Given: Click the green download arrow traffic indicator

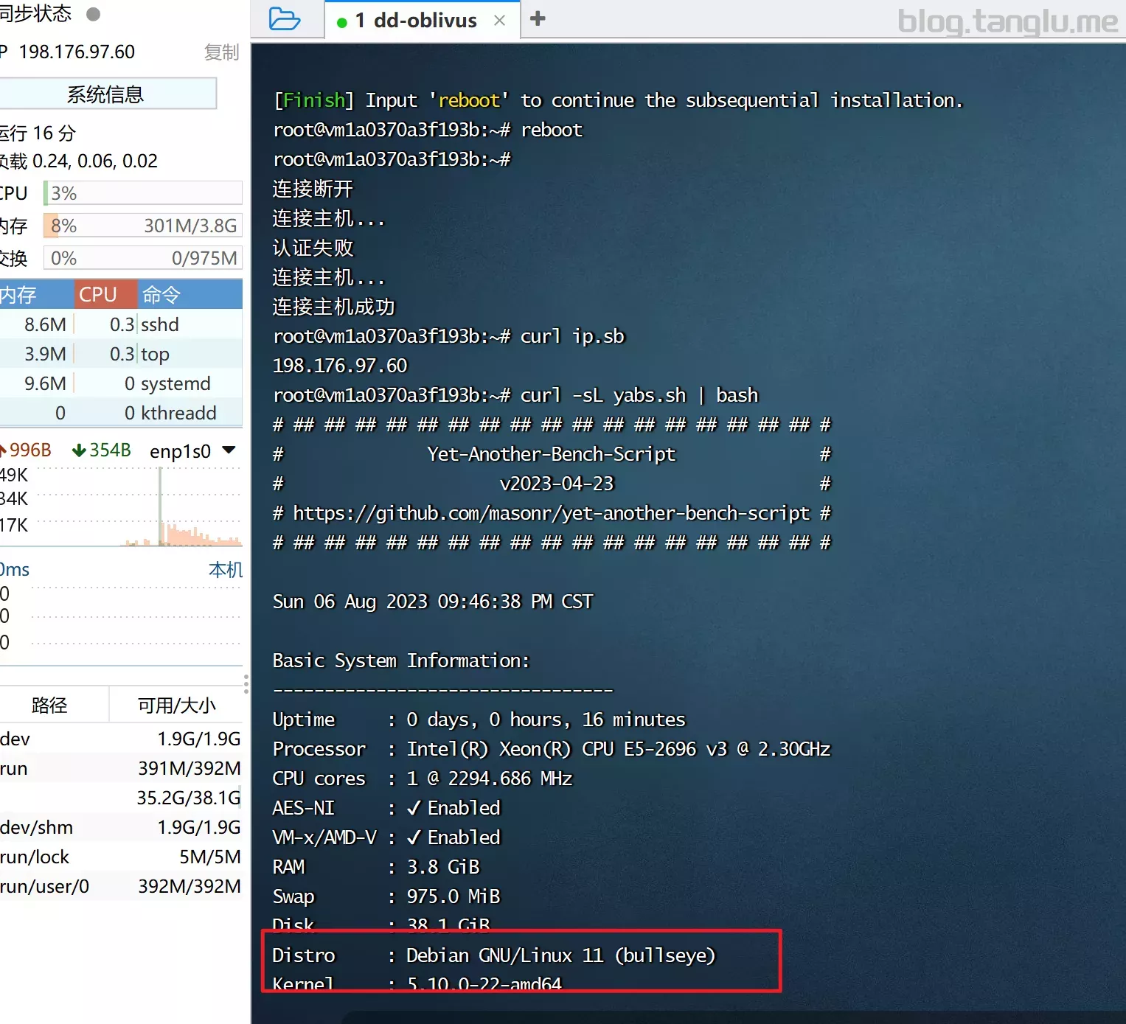Looking at the screenshot, I should [x=80, y=450].
